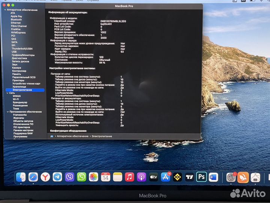The height and width of the screenshot is (203, 270).
Task: Select WWAN under Сеть
Action: (16, 96)
